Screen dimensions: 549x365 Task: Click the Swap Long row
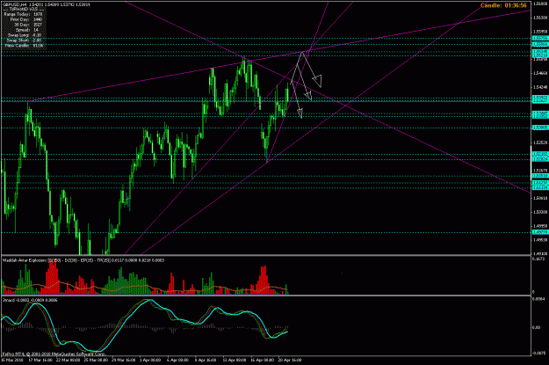[24, 35]
